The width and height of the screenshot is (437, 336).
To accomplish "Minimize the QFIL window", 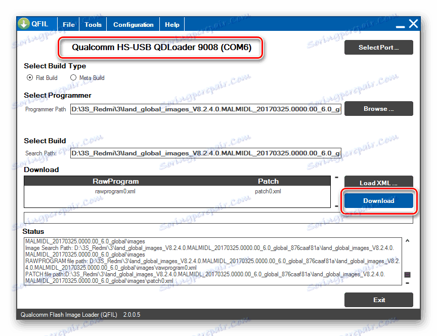I will [400, 26].
